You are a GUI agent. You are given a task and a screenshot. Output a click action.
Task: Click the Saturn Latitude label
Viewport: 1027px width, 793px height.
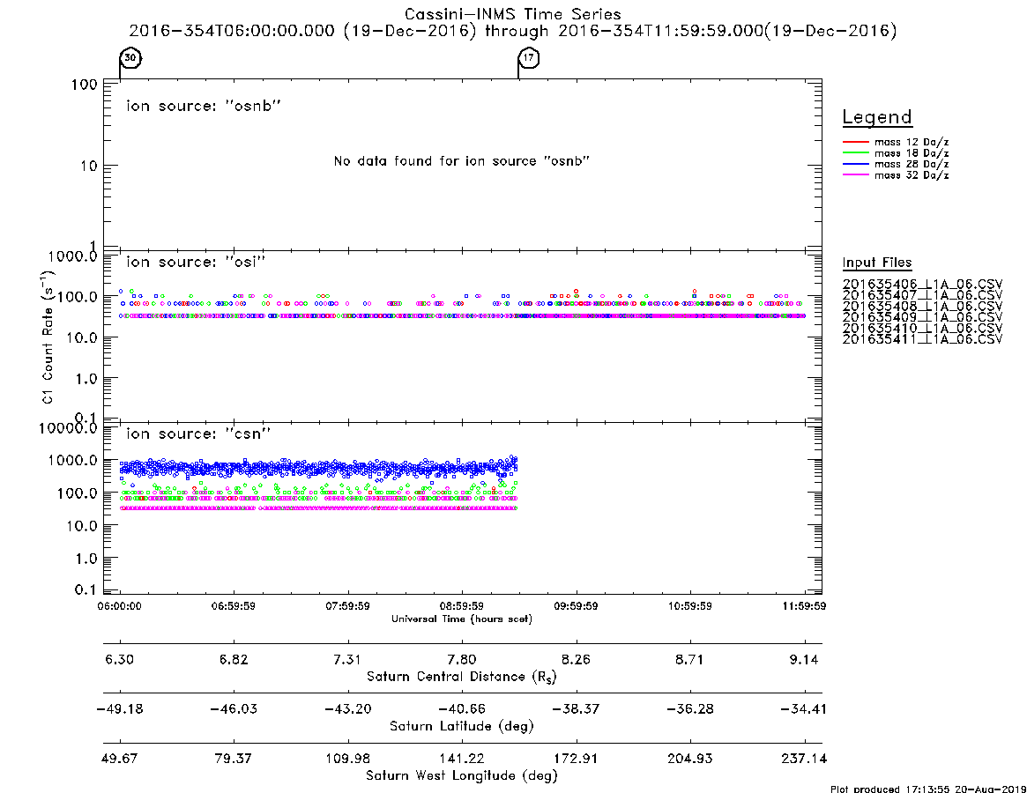coord(462,726)
